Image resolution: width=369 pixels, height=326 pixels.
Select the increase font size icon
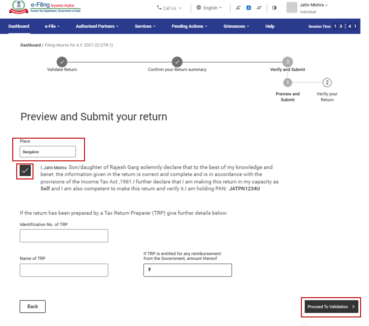[x=259, y=8]
